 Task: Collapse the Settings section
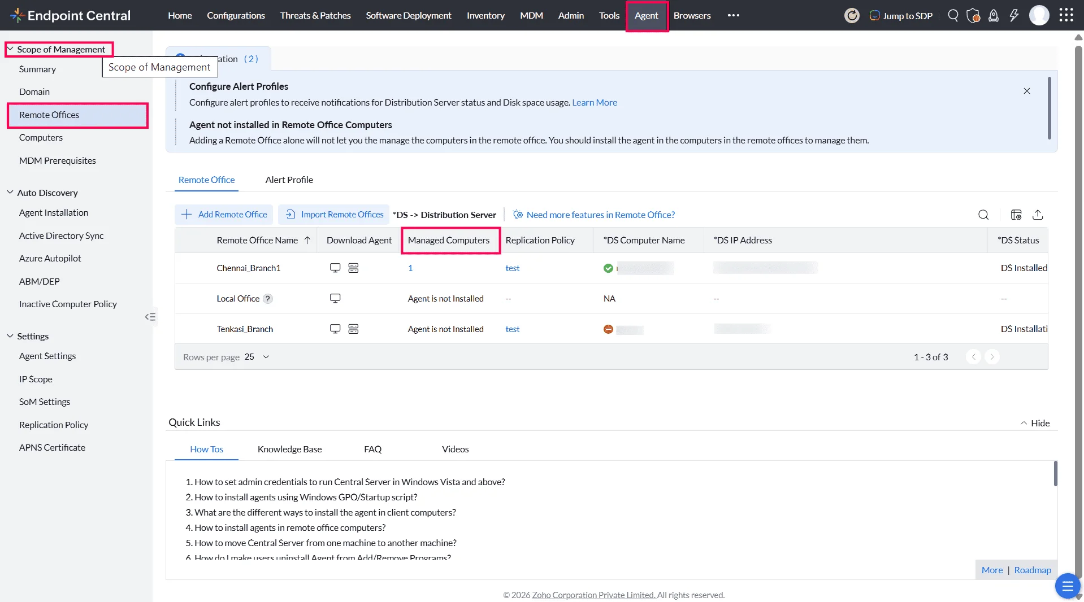[10, 335]
